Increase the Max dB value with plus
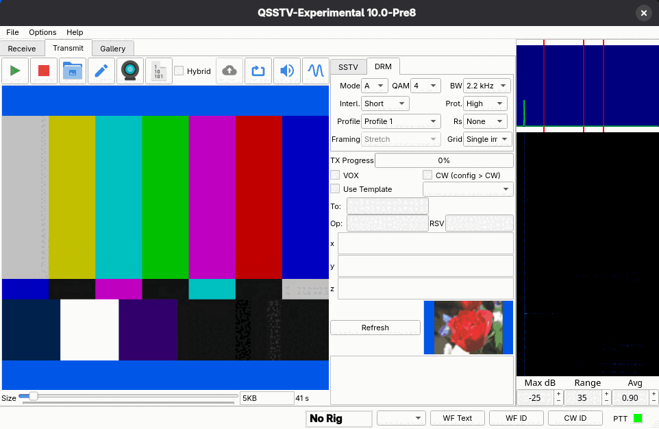Image resolution: width=659 pixels, height=429 pixels. (558, 394)
